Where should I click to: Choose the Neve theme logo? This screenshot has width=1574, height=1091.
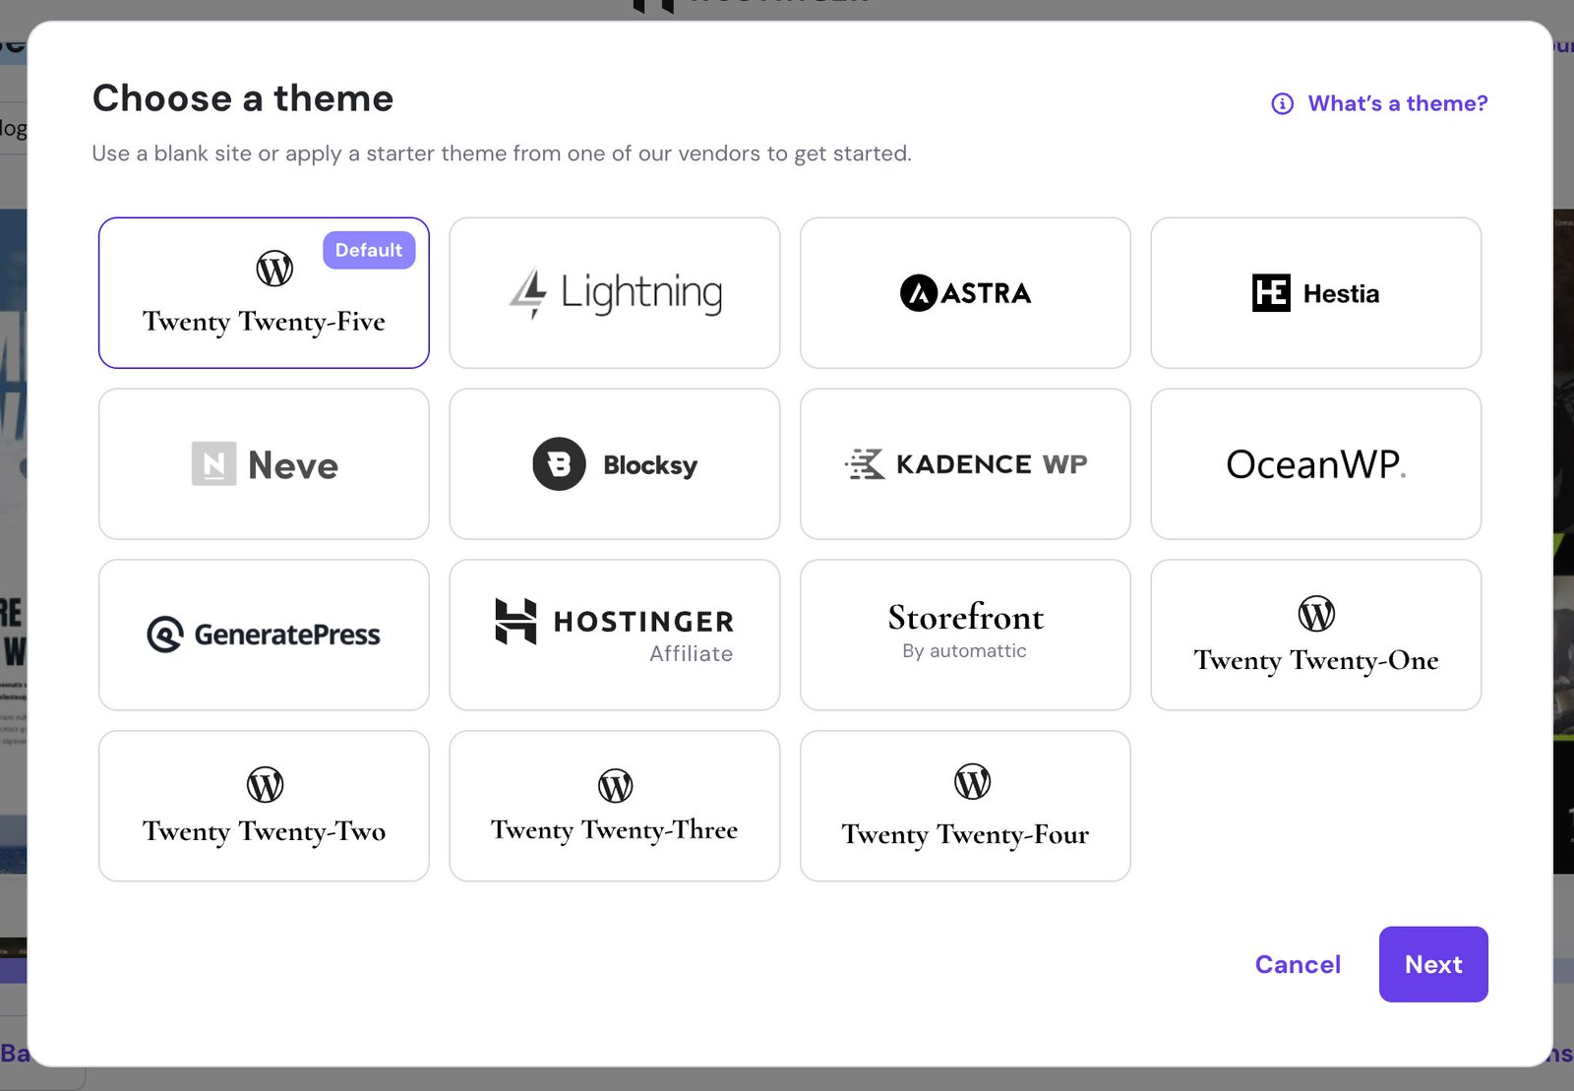tap(263, 463)
